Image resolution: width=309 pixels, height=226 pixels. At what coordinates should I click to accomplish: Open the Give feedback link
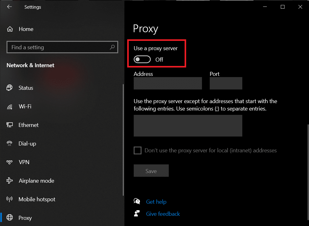(163, 214)
